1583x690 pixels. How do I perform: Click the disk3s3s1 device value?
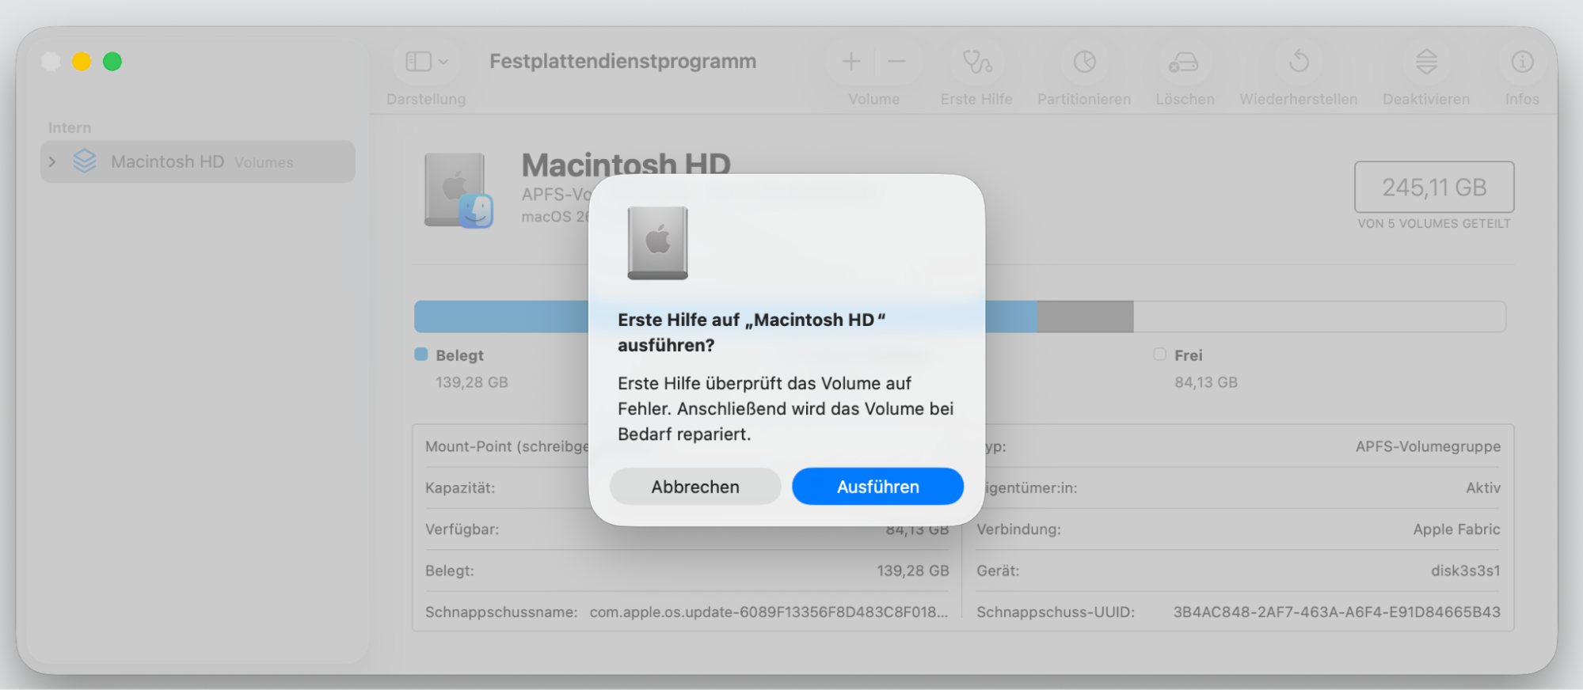(x=1465, y=571)
